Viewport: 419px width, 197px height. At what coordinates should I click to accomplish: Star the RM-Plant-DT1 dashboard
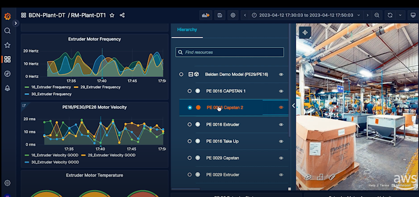(112, 15)
